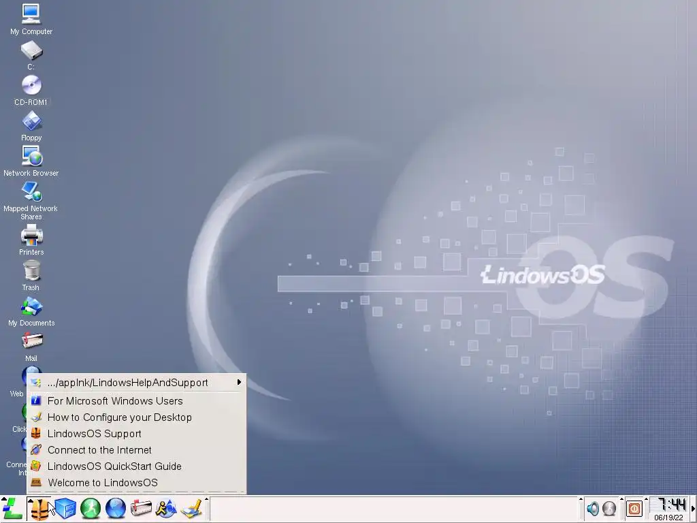Open the mailbox icon in the taskbar
Screen dimensions: 697x523
tap(141, 509)
